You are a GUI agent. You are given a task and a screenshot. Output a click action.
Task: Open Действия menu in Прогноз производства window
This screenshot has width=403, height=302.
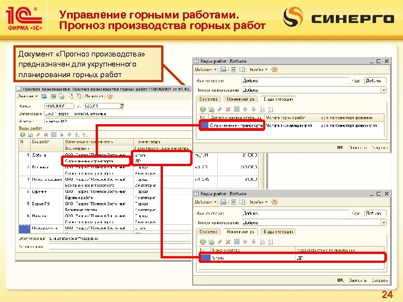[x=27, y=96]
